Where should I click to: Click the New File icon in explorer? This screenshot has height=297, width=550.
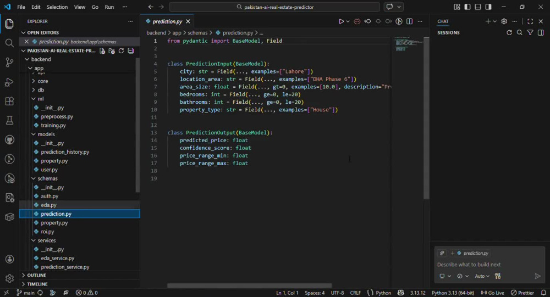(102, 51)
